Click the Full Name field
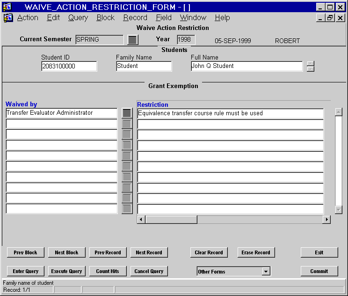348x296 pixels. [x=246, y=66]
